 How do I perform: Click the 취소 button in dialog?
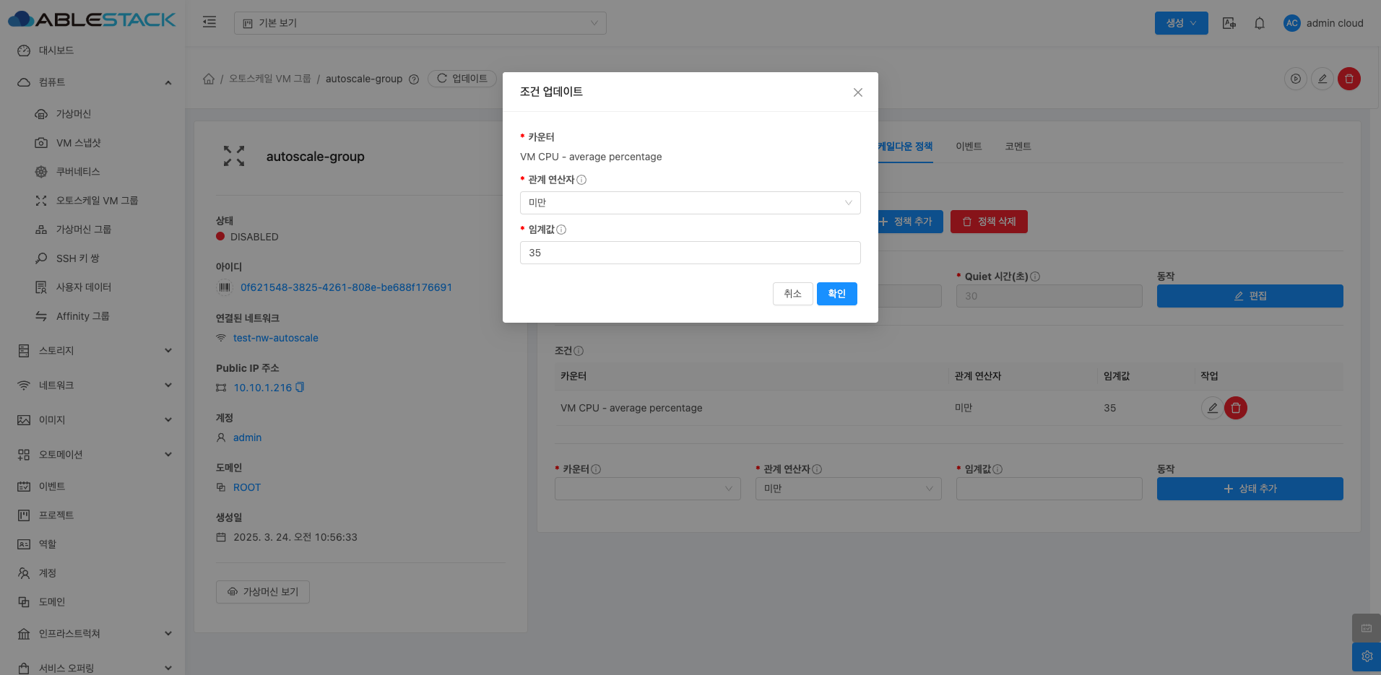pos(792,294)
